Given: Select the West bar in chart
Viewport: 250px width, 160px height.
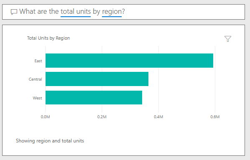Looking at the screenshot, I should tap(94, 97).
